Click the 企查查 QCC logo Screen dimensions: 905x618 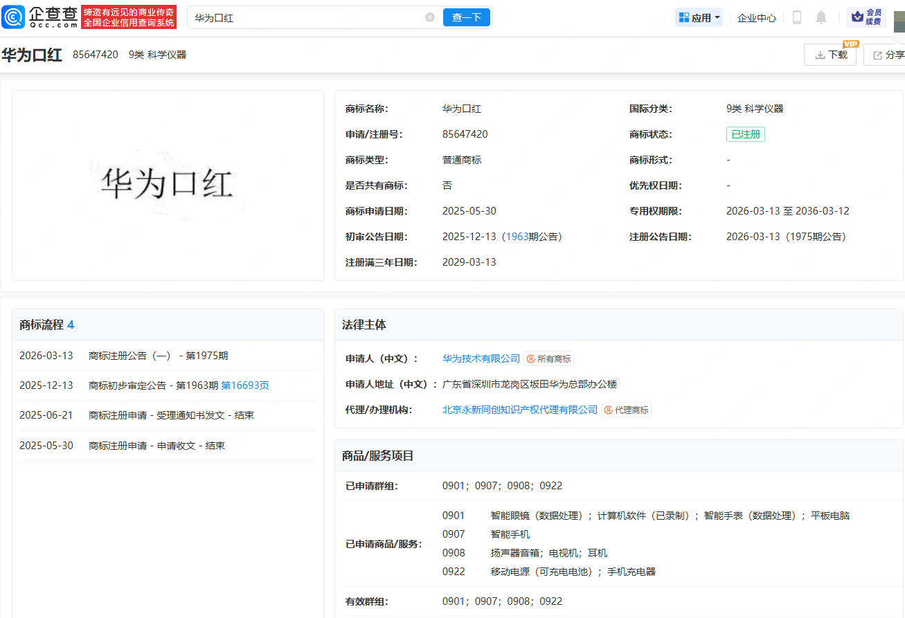(x=39, y=17)
